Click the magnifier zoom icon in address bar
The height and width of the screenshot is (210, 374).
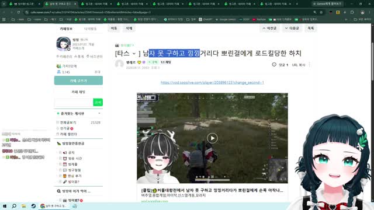(314, 12)
